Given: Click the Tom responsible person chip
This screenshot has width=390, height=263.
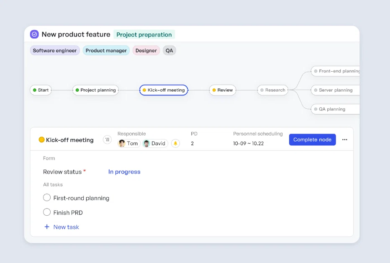Looking at the screenshot, I should pyautogui.click(x=129, y=143).
